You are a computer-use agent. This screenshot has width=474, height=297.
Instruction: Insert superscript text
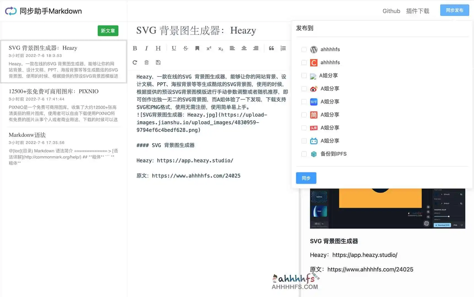pyautogui.click(x=209, y=48)
